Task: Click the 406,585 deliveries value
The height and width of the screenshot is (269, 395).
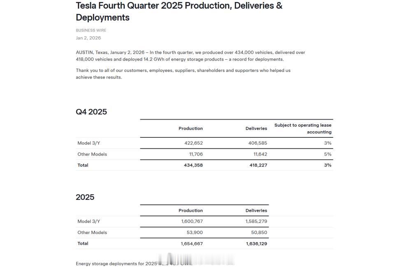Action: [x=258, y=143]
